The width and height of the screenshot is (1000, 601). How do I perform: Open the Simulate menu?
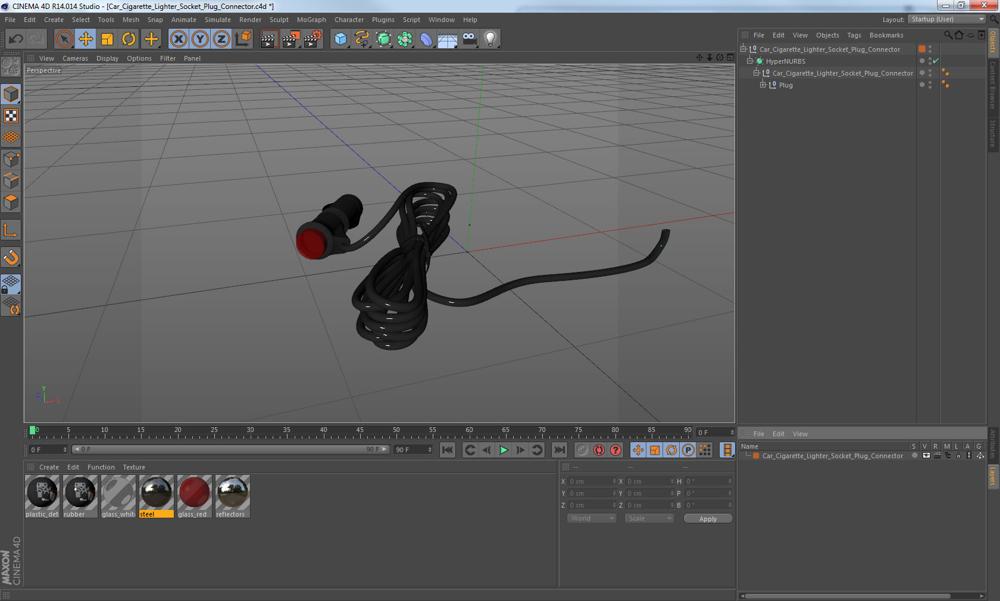217,20
